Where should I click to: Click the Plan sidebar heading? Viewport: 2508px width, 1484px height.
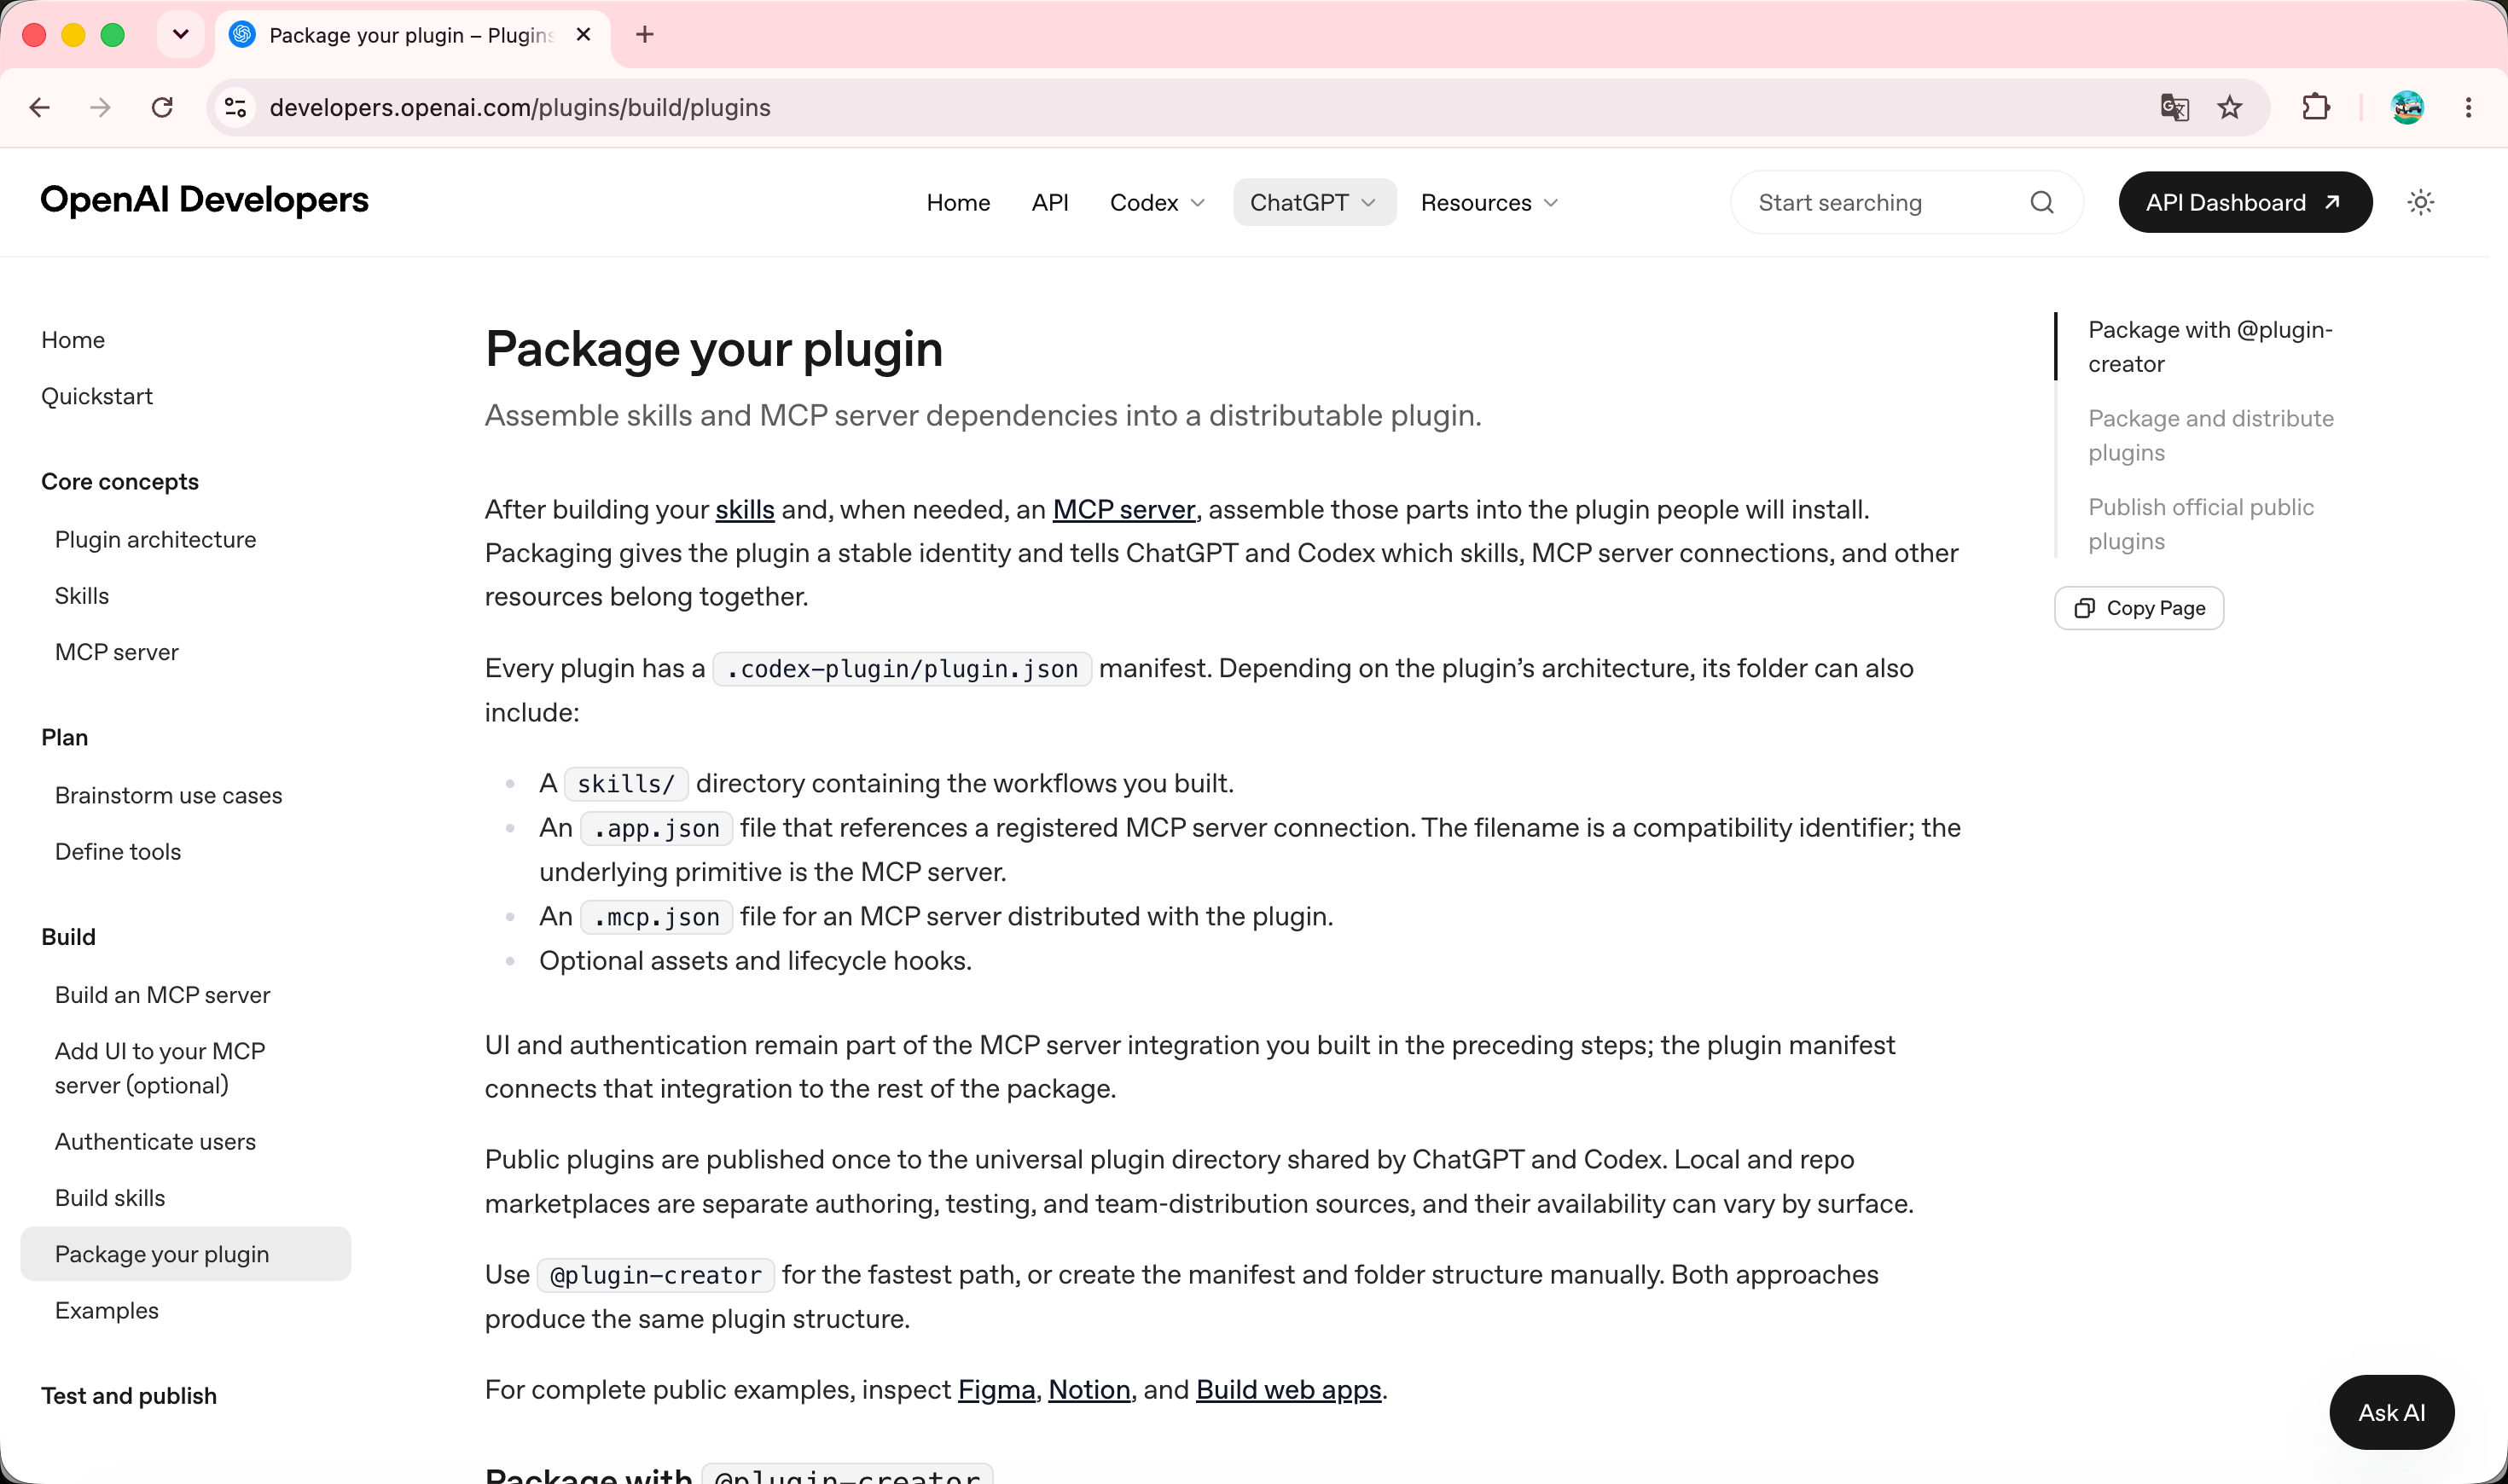coord(65,738)
